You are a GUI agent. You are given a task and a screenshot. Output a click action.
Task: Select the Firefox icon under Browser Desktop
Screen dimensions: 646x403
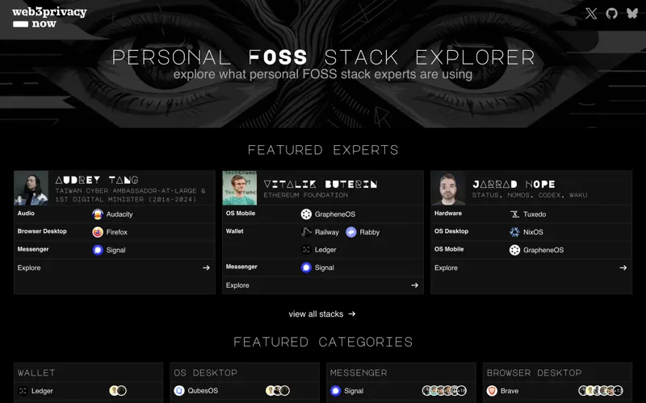(x=98, y=232)
